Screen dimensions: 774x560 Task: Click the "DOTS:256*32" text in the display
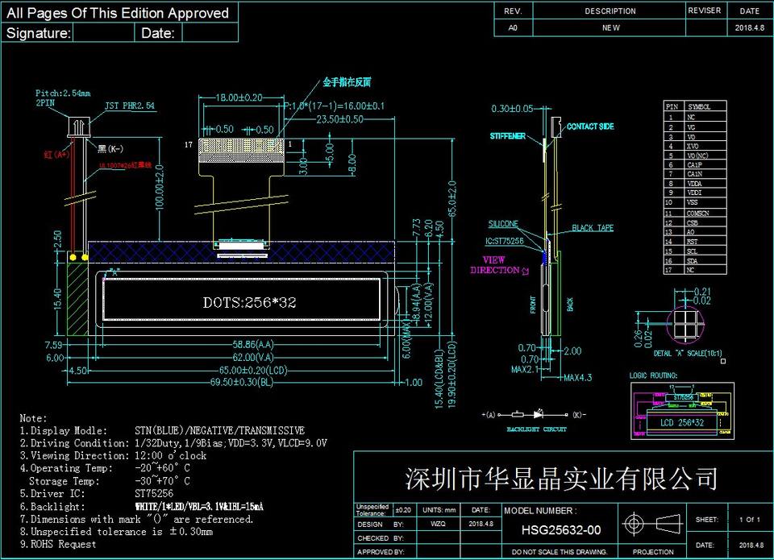click(249, 302)
